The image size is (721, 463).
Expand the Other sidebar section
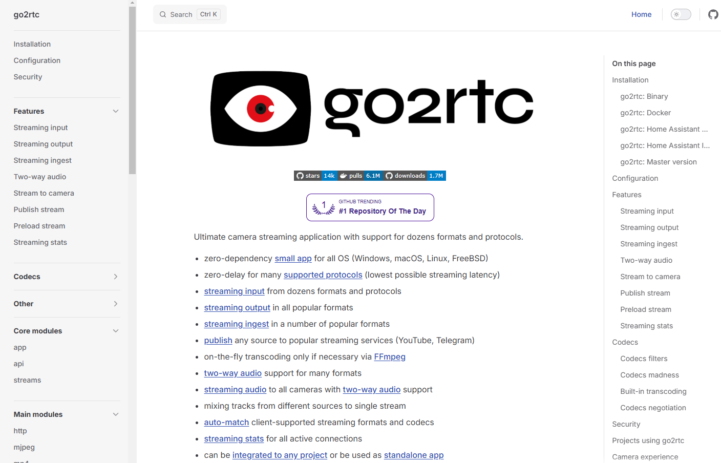point(116,304)
